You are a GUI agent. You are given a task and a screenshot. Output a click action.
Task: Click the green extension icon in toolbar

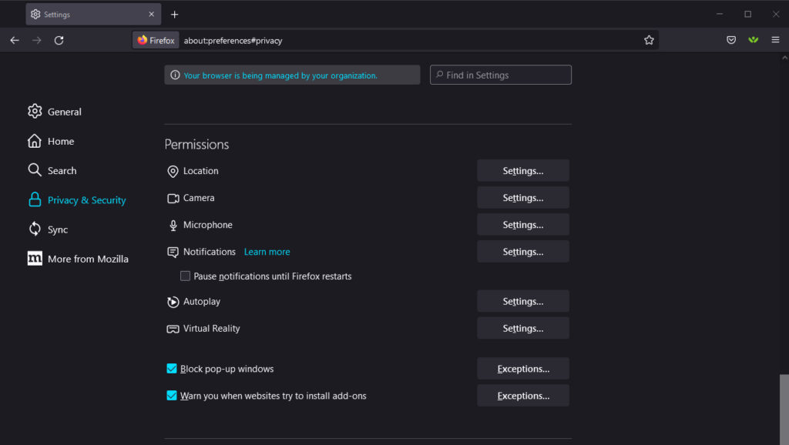[753, 40]
